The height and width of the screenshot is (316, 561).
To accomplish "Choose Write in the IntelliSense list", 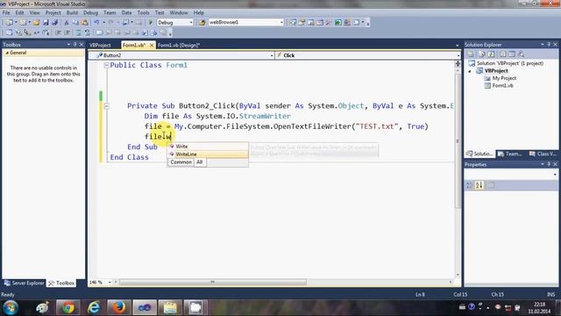I will [208, 147].
